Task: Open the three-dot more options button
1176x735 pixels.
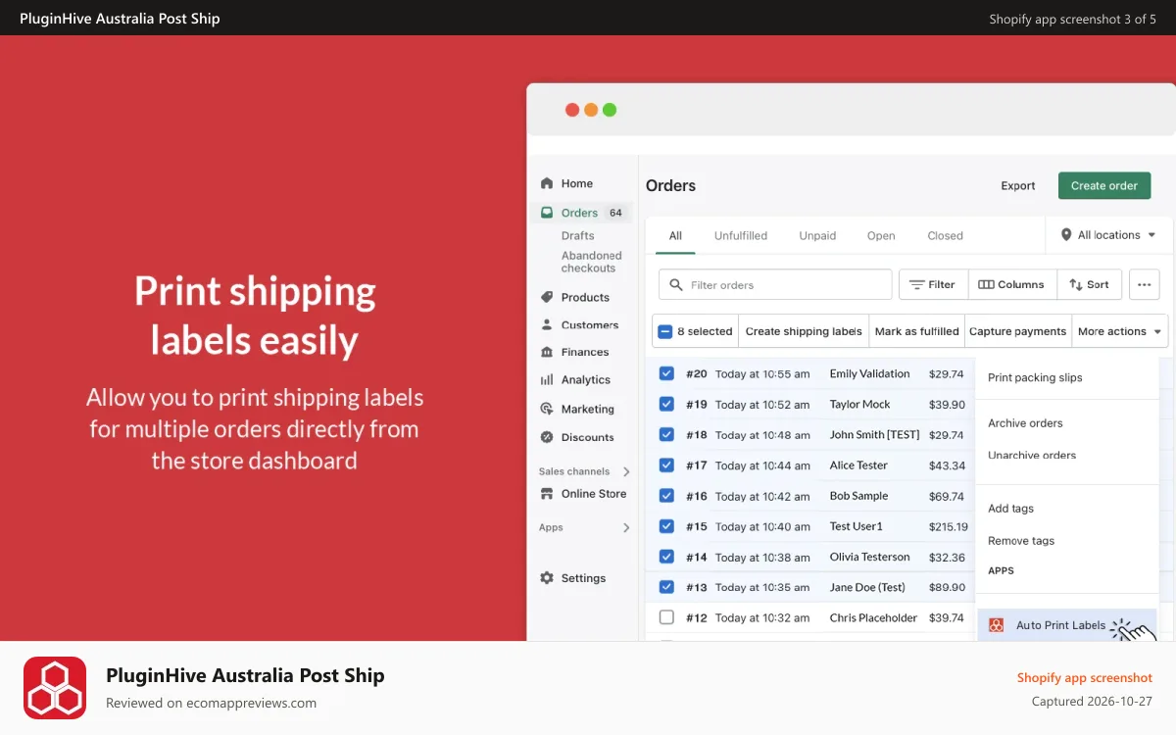Action: point(1145,285)
